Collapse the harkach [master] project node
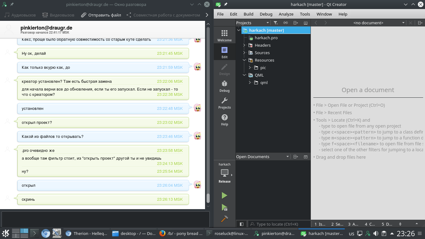The image size is (425, 239). (239, 30)
